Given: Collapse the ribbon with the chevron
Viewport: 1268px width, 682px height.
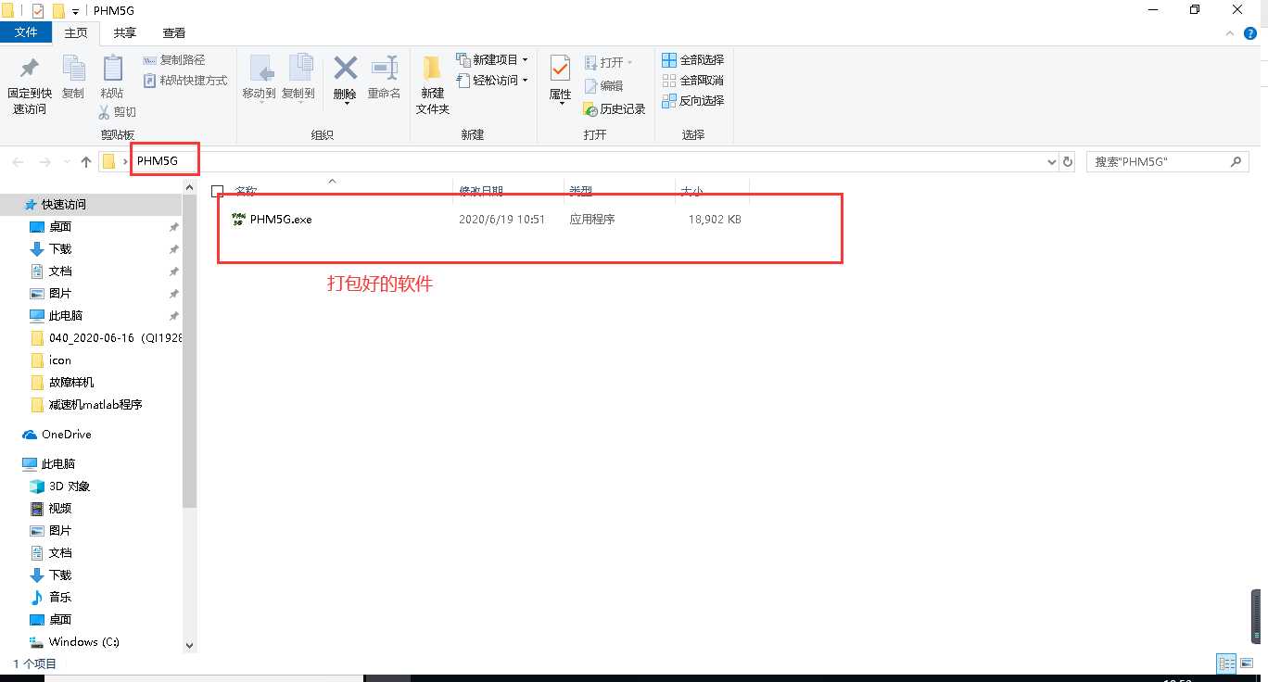Looking at the screenshot, I should pos(1228,32).
